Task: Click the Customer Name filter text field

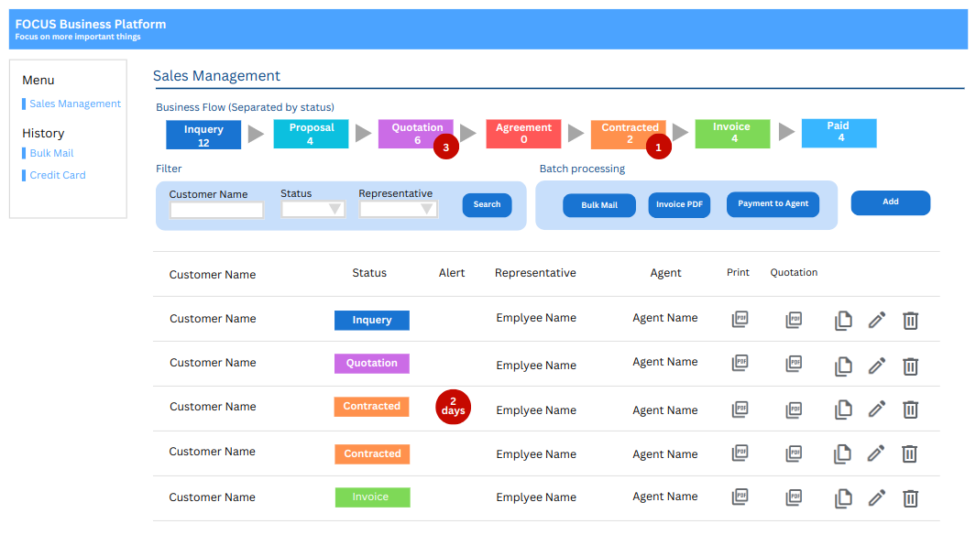Action: pyautogui.click(x=216, y=210)
